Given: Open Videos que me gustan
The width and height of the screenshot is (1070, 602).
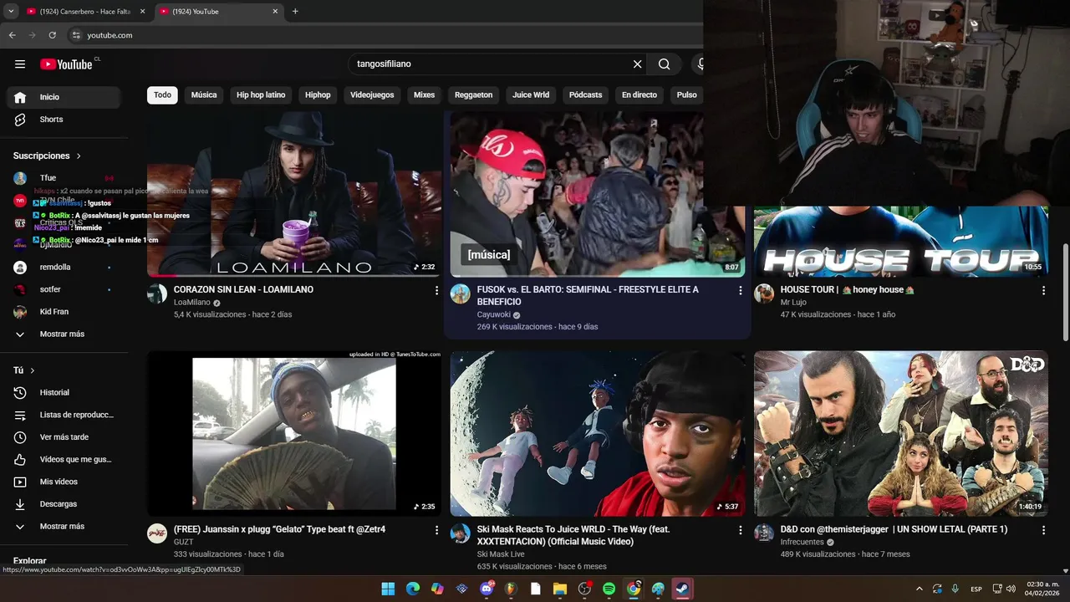Looking at the screenshot, I should point(64,460).
